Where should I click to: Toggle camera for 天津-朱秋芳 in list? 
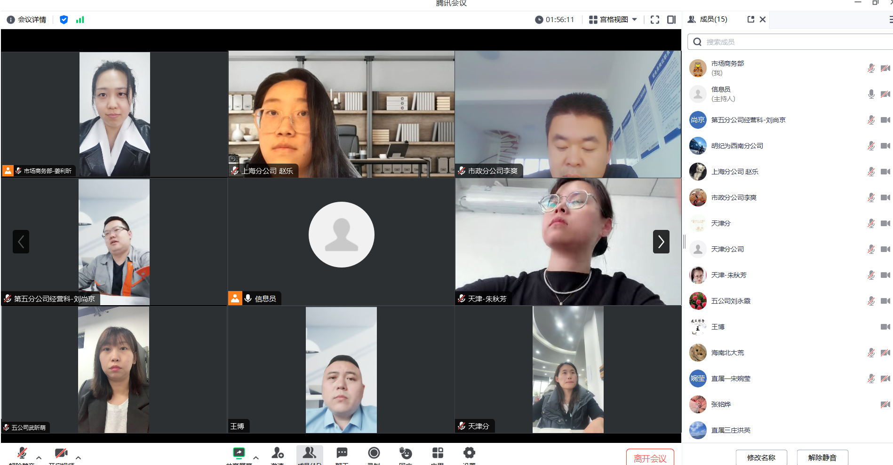pos(885,275)
